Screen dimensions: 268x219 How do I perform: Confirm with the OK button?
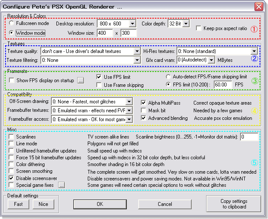pos(100,204)
